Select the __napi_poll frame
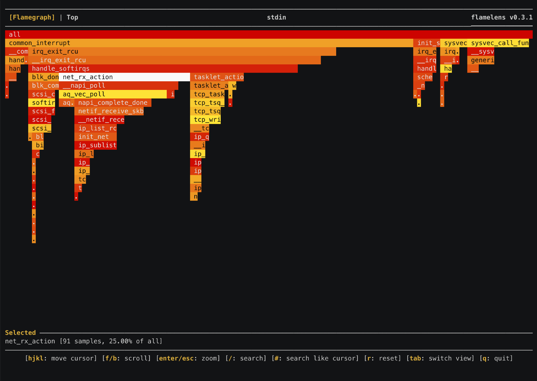This screenshot has width=537, height=381. (118, 86)
